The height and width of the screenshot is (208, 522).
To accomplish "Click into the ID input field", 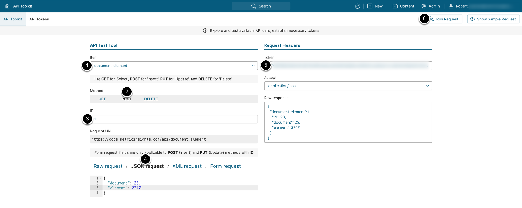I will [x=174, y=119].
